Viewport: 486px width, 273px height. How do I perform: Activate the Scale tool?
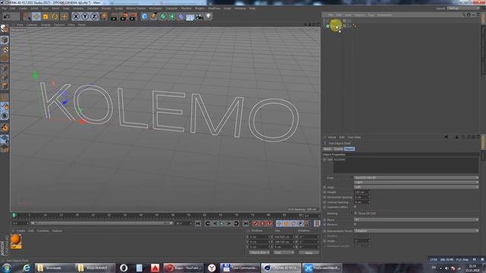46,16
